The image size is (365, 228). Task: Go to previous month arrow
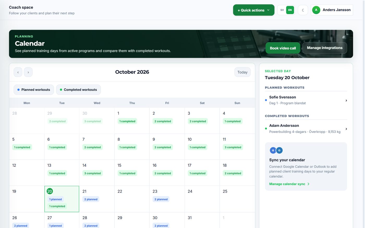(18, 72)
